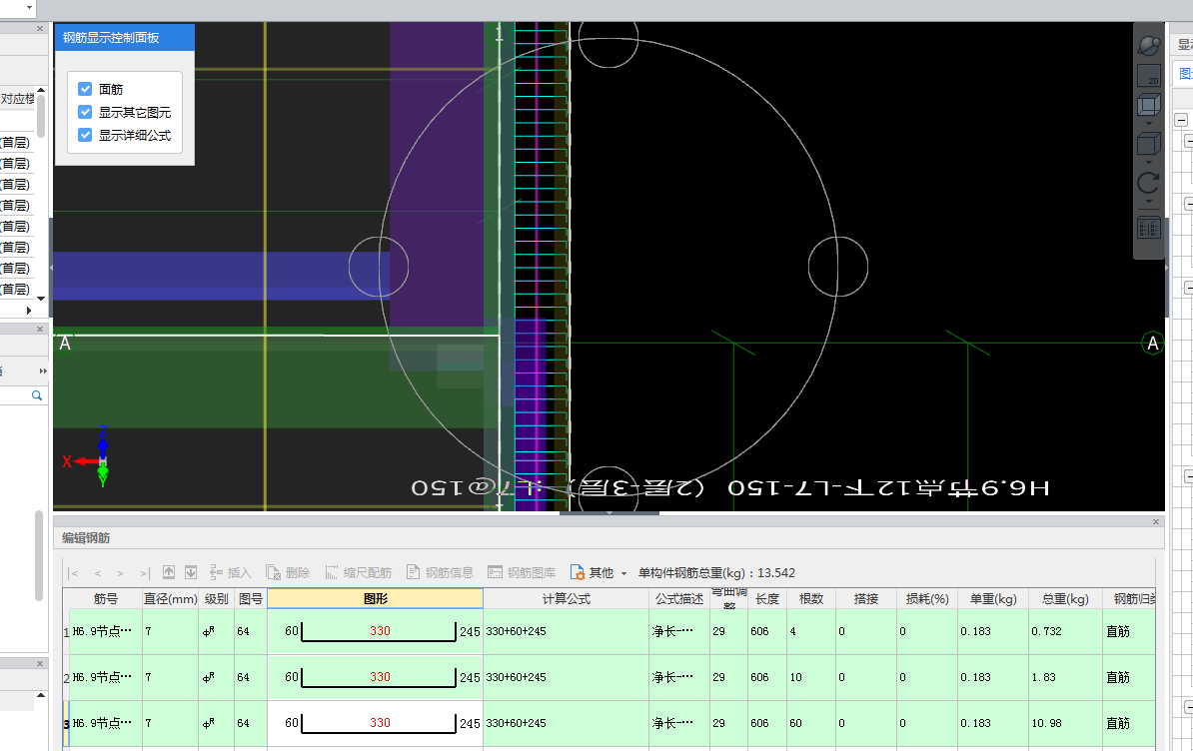Select 图形 column header
The image size is (1193, 751).
[375, 599]
